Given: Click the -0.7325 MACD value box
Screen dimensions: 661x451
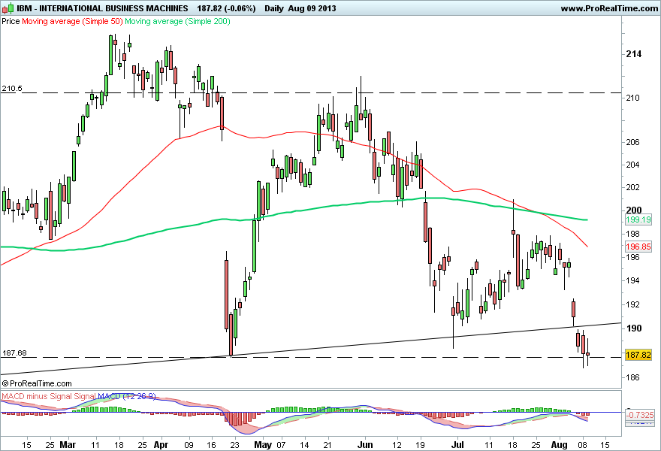Looking at the screenshot, I should [639, 415].
